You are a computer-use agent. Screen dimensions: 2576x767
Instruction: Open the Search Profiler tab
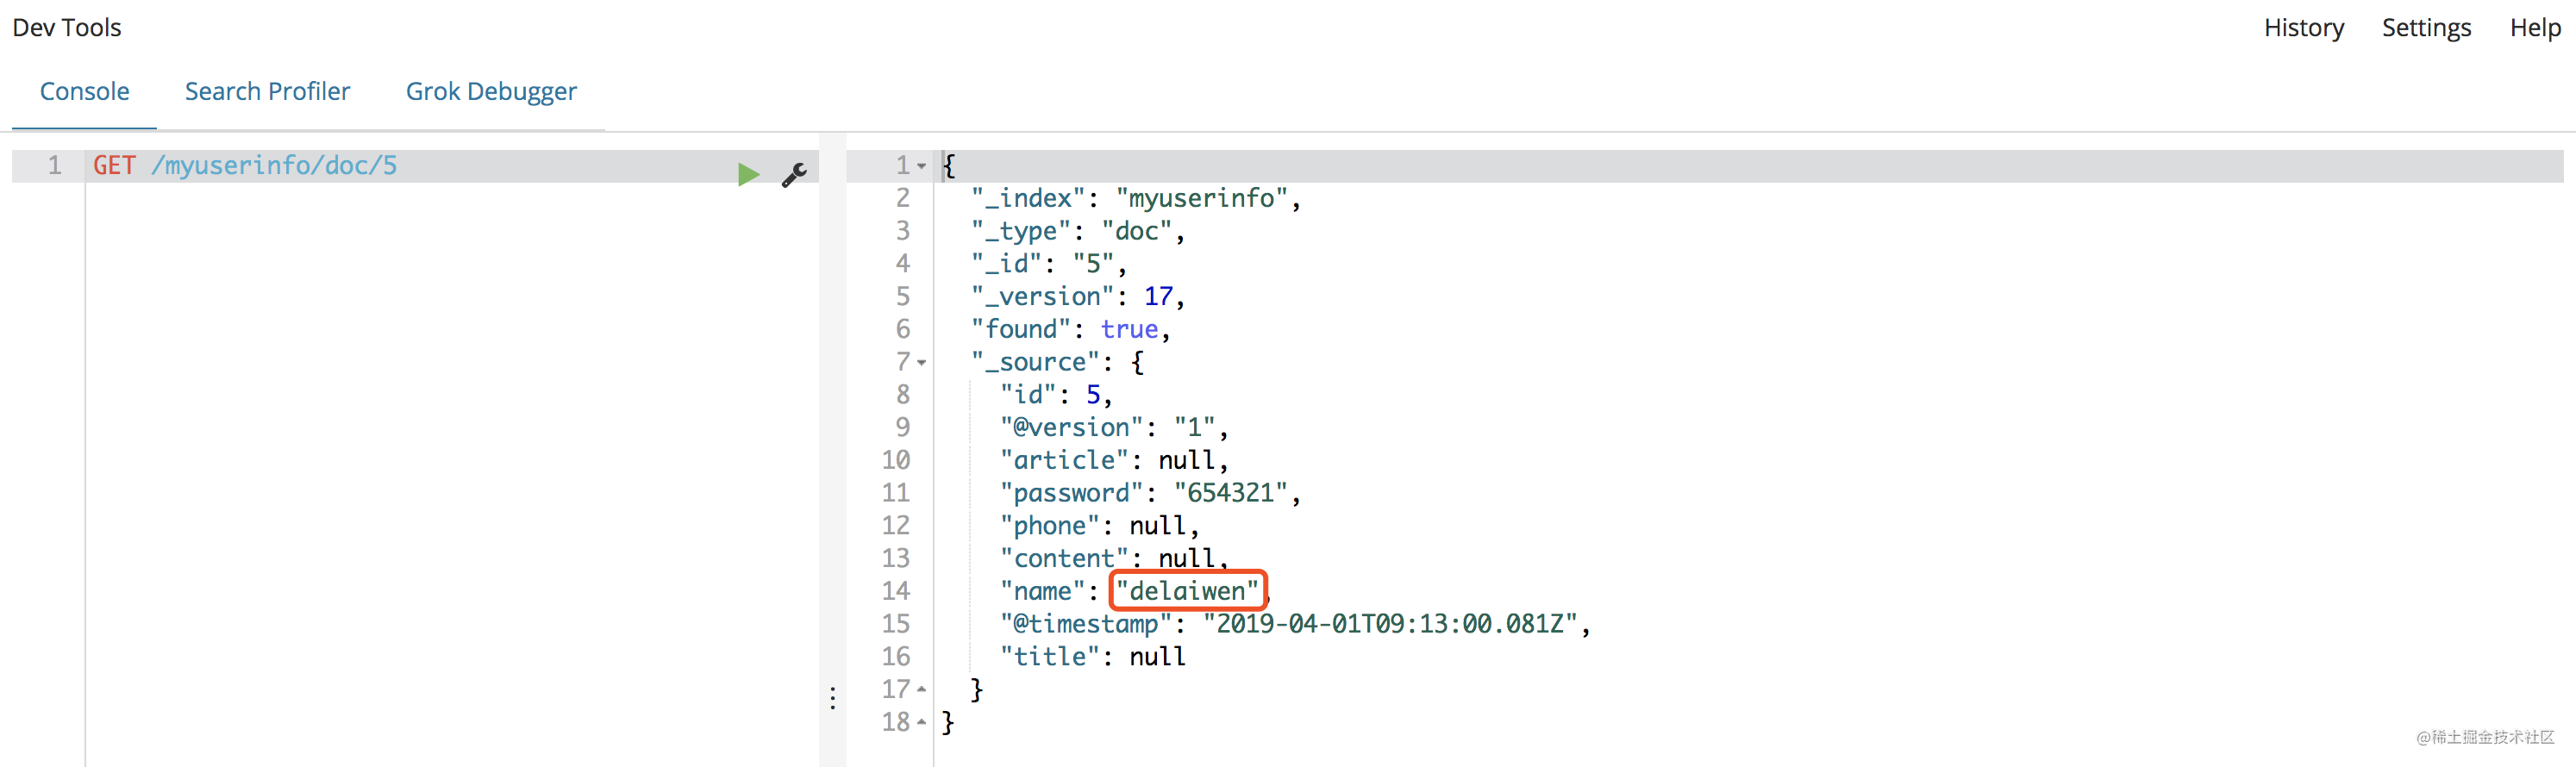pos(267,91)
